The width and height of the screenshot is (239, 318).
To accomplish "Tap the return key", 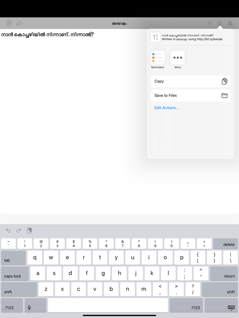I will (224, 274).
